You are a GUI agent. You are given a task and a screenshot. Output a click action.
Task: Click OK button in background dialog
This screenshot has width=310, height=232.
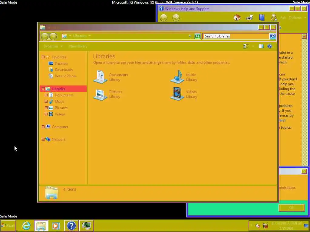[292, 208]
